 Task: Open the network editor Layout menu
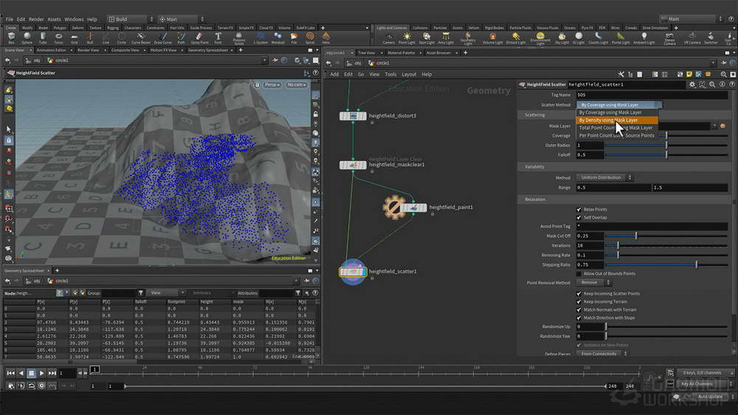(409, 74)
